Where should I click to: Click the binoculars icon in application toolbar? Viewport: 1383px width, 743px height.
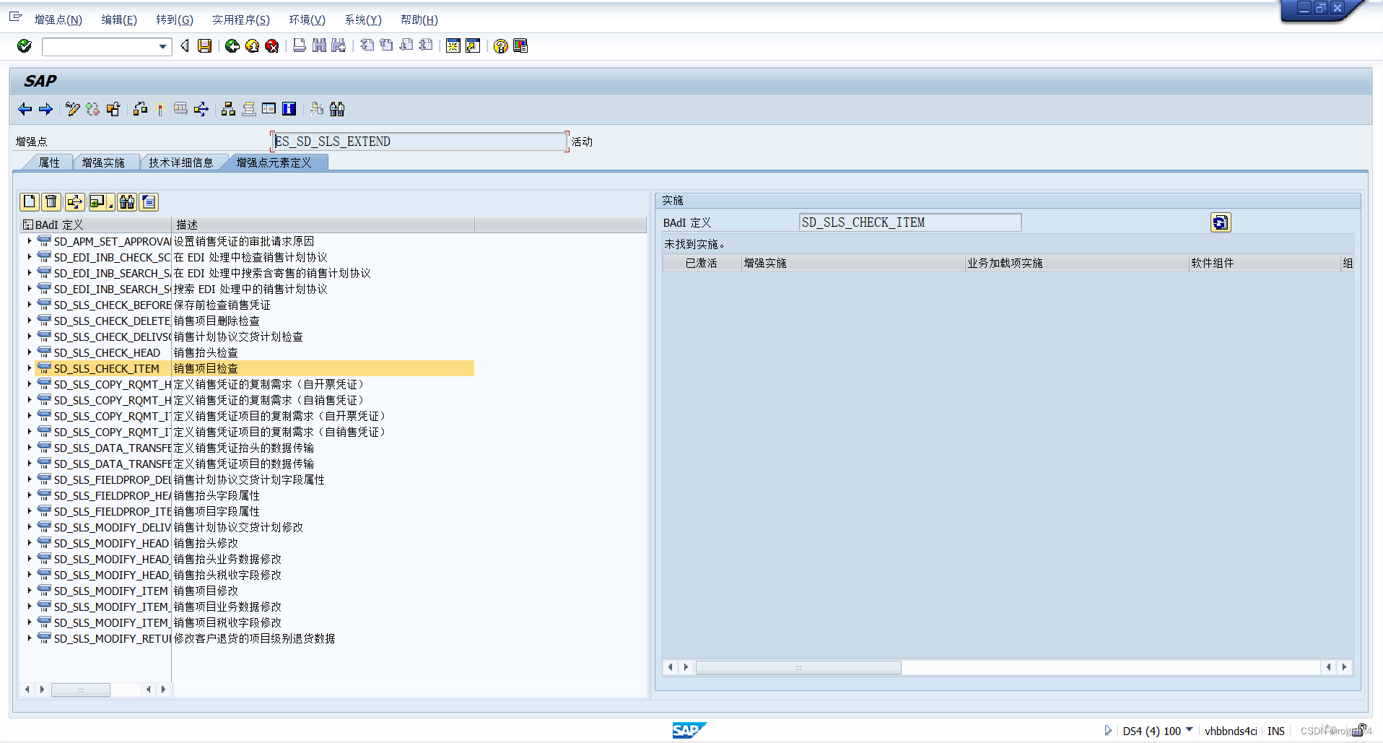(x=337, y=109)
